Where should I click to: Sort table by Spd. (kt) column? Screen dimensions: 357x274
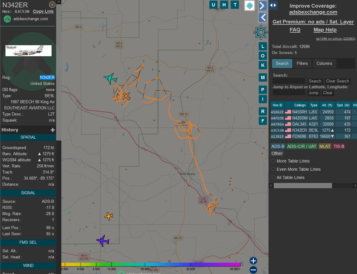point(343,105)
